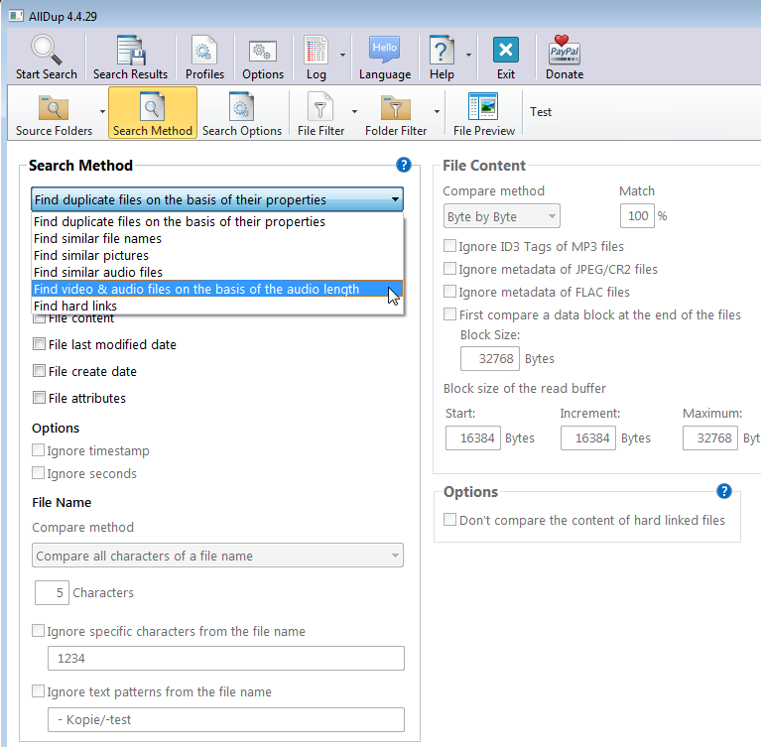Click the Match percentage input field

[x=636, y=216]
